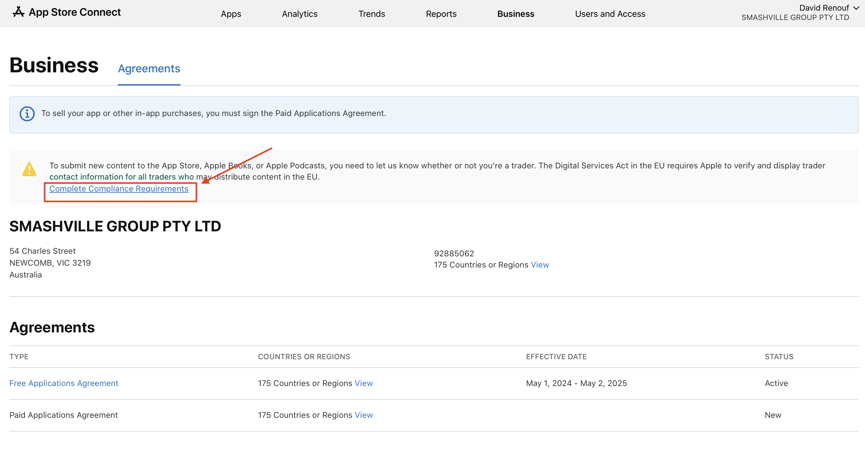View countries for Paid Applications Agreement
This screenshot has height=449, width=865.
click(x=364, y=415)
